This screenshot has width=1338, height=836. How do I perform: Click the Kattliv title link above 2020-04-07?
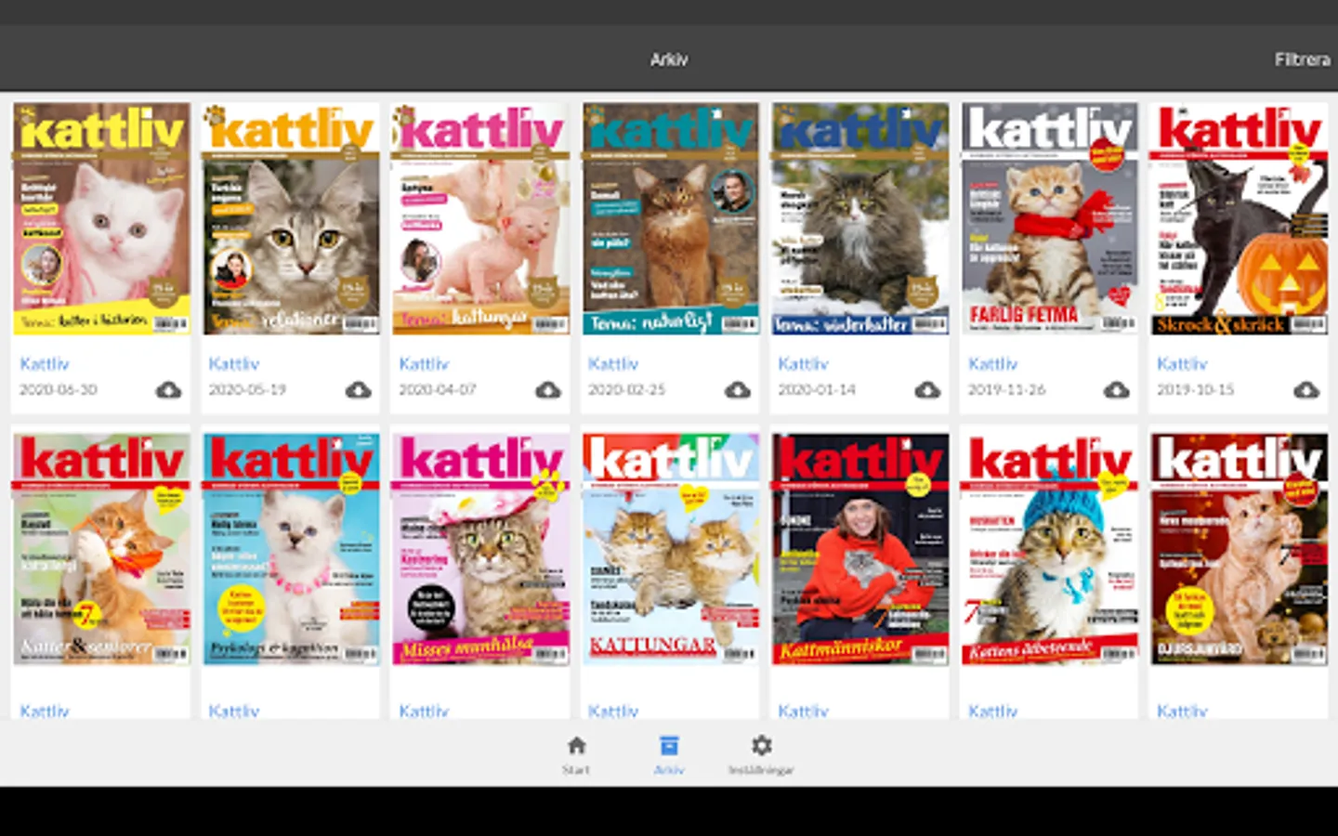pos(424,363)
